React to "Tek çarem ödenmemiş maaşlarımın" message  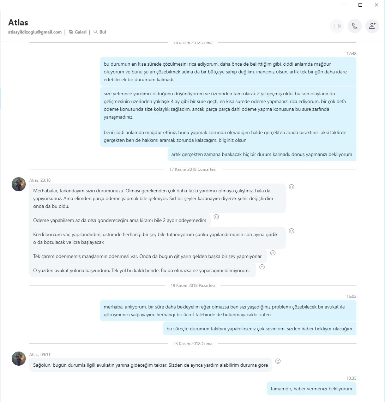coord(273,253)
